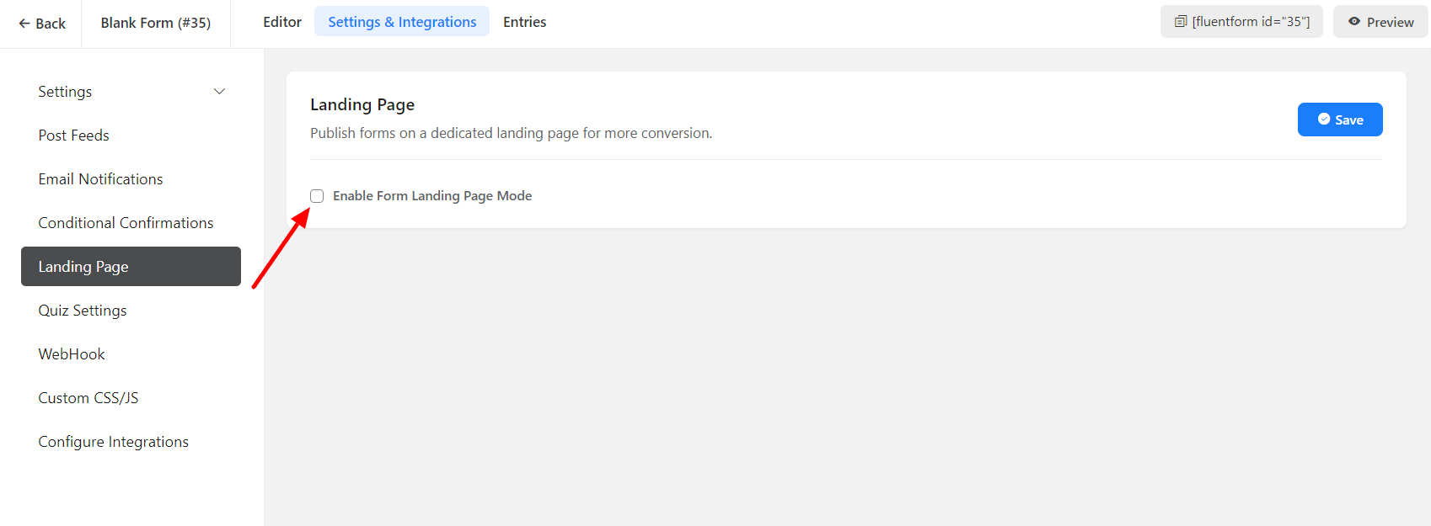Open Post Feeds settings
Screen dimensions: 1431x526
click(x=74, y=135)
